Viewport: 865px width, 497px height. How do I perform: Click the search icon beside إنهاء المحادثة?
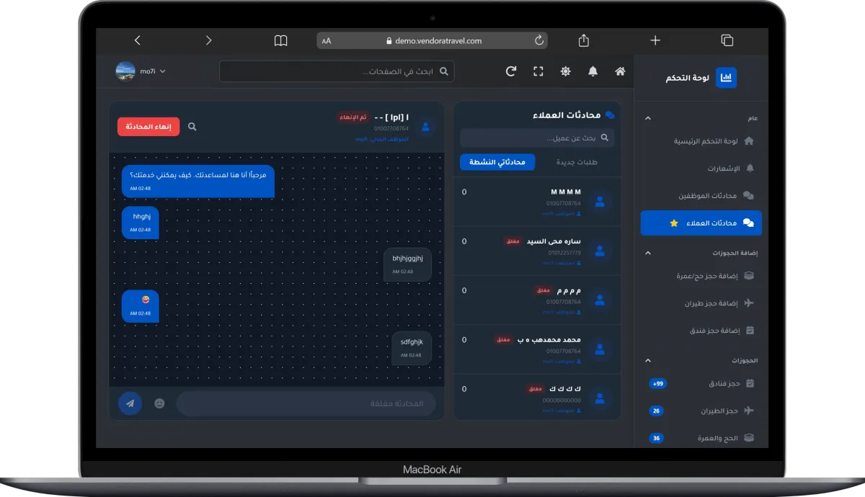coord(192,127)
